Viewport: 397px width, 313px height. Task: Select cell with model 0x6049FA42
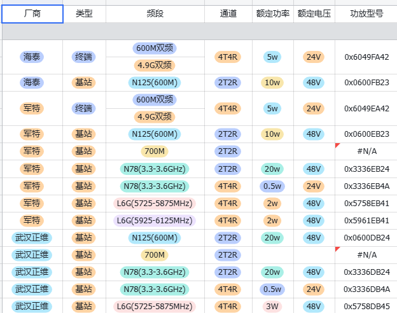(366, 57)
